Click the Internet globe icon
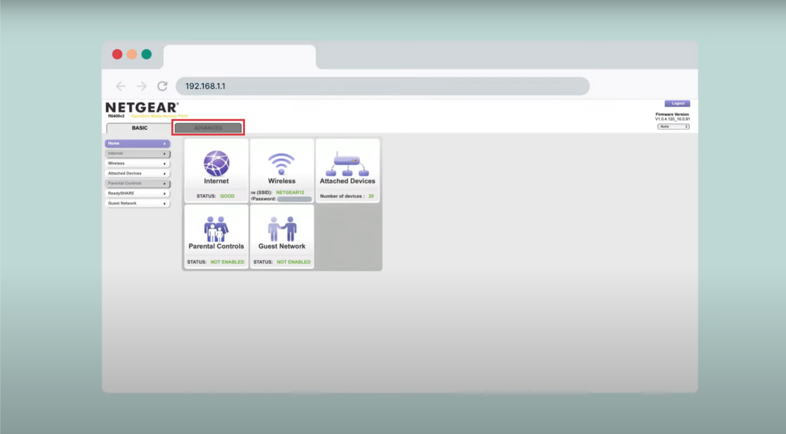Viewport: 786px width, 434px height. [x=216, y=163]
